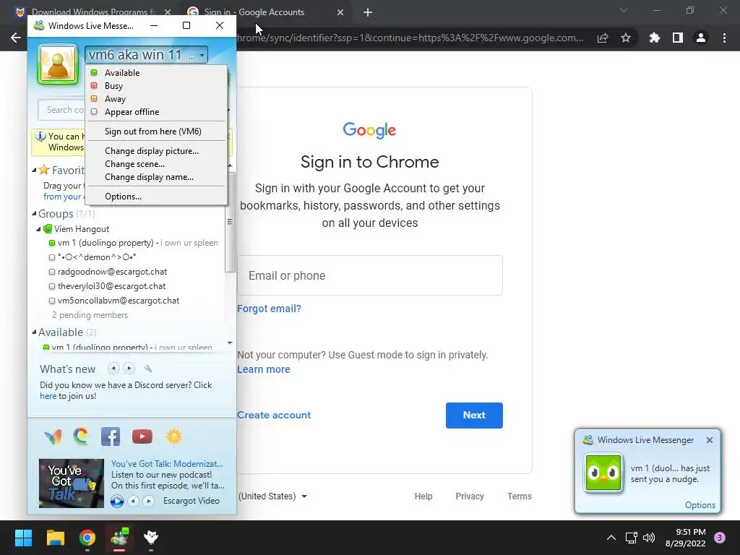Show next What's new item
The width and height of the screenshot is (740, 555).
(129, 368)
